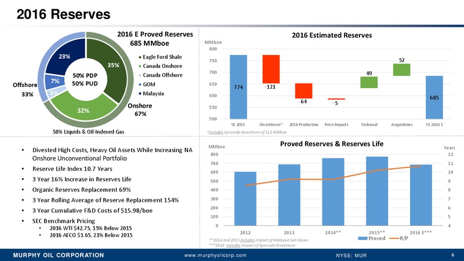This screenshot has width=464, height=261.
Task: Click the 2016 Reserves slide title
Action: coord(63,14)
